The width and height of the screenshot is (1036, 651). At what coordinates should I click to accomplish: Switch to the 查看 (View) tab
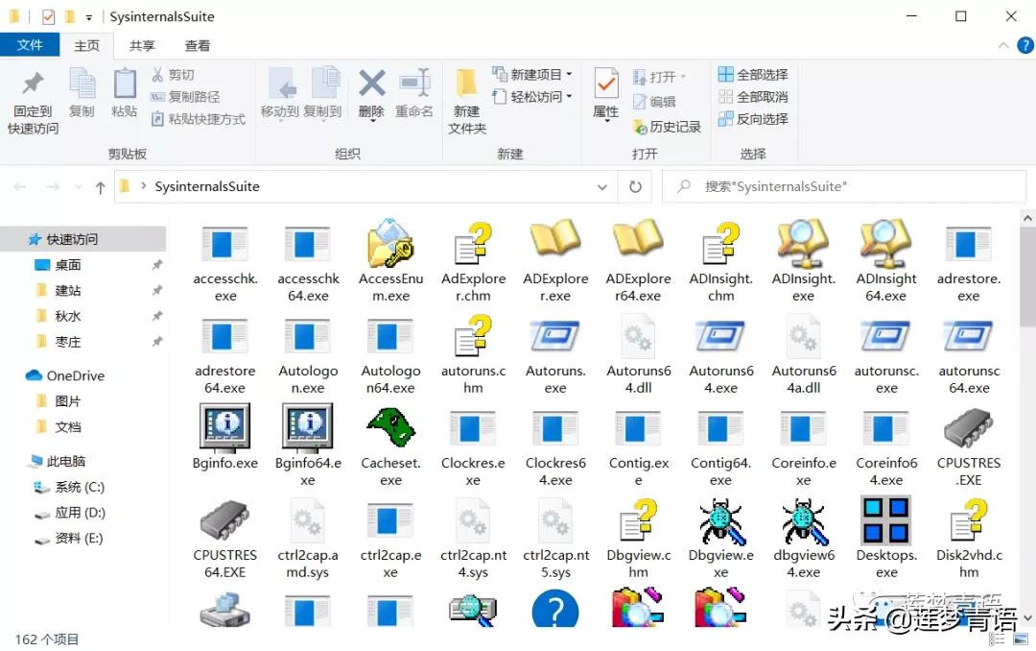point(198,44)
